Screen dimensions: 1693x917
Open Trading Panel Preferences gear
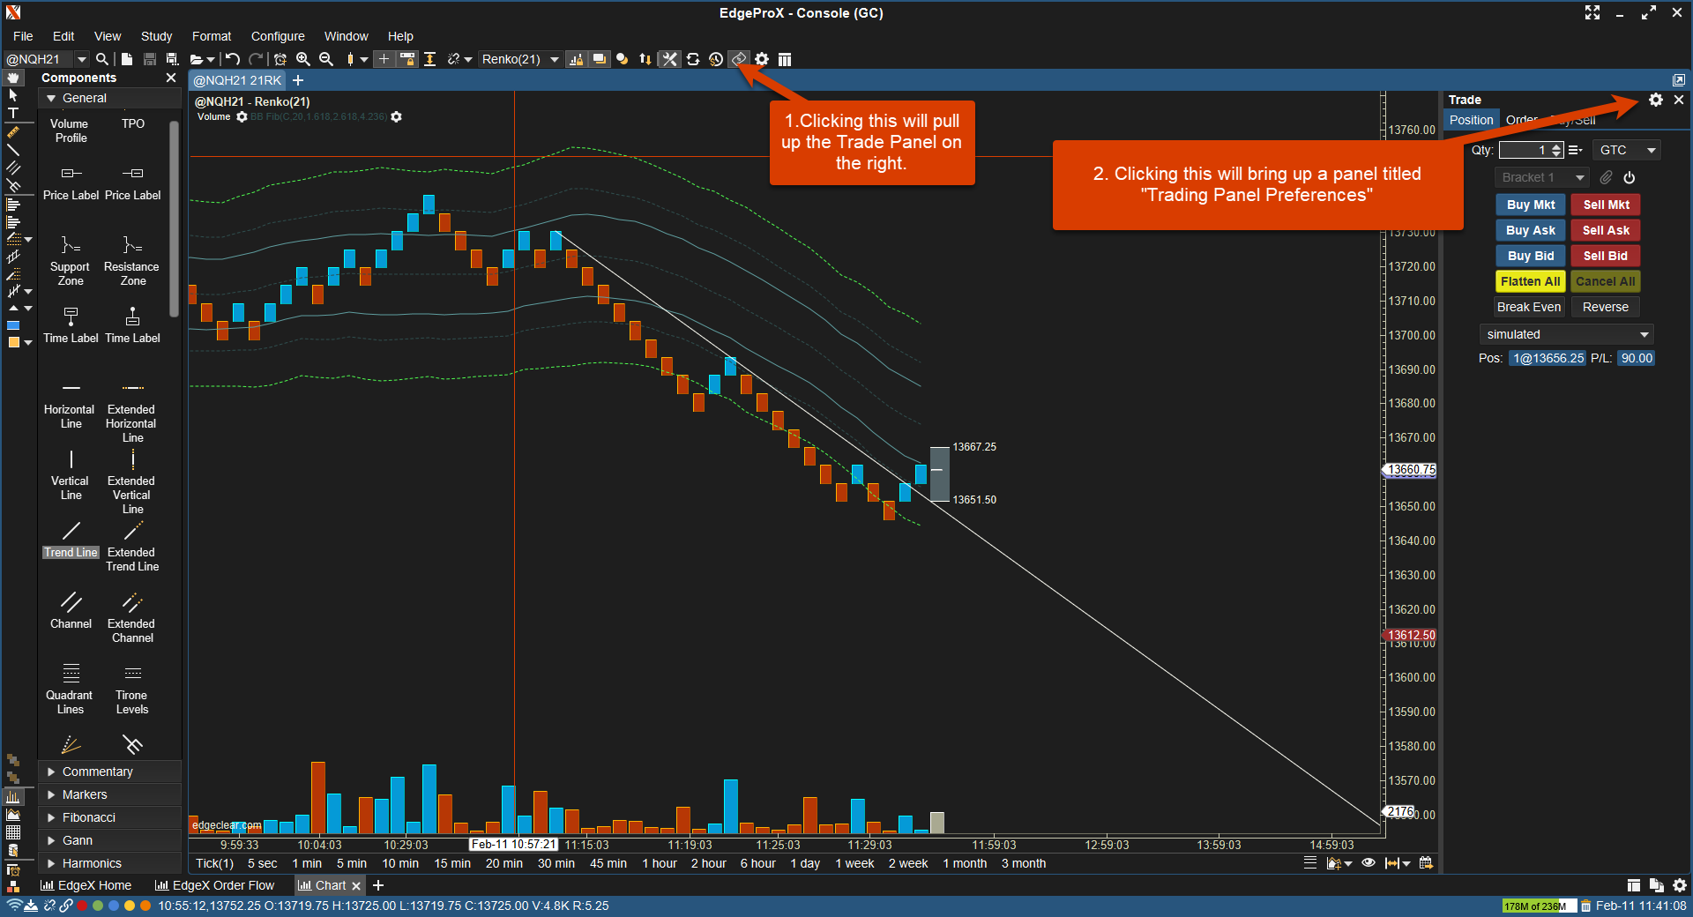[1656, 100]
